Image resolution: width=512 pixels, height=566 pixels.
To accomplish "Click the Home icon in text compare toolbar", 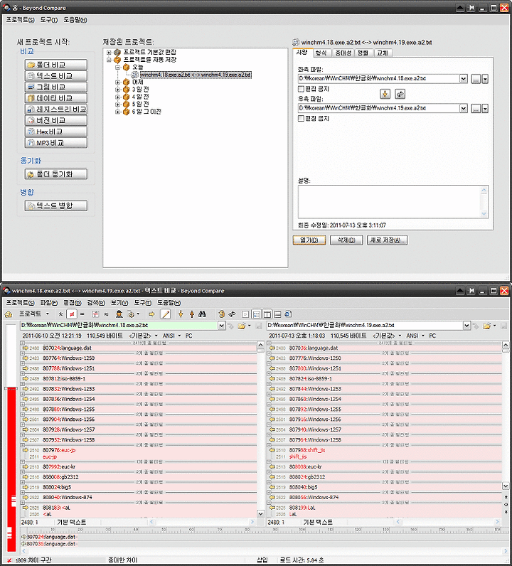I will 9,314.
